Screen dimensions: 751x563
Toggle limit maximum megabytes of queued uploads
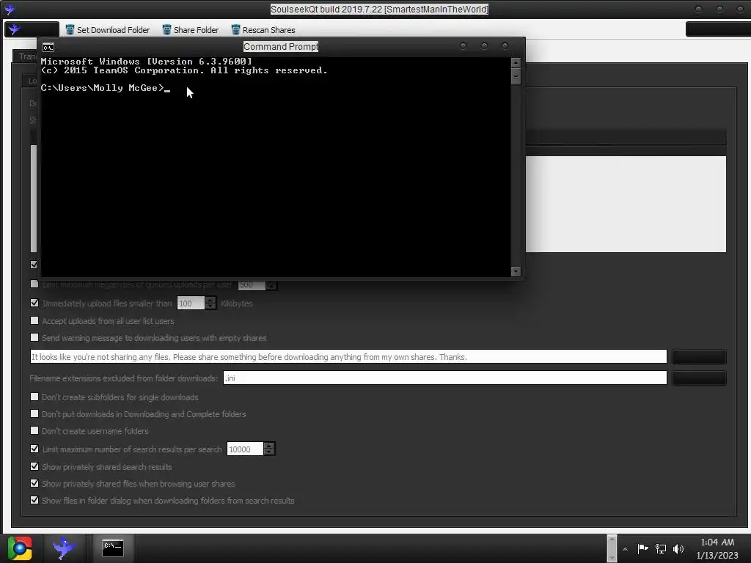34,284
